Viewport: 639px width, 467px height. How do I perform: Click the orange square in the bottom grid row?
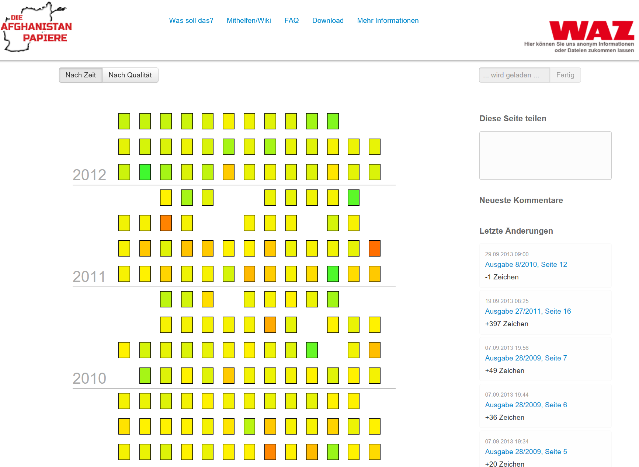tap(270, 452)
